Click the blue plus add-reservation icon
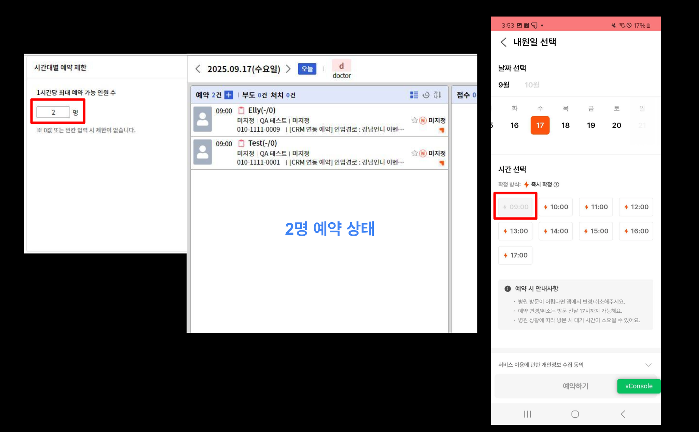 click(229, 95)
